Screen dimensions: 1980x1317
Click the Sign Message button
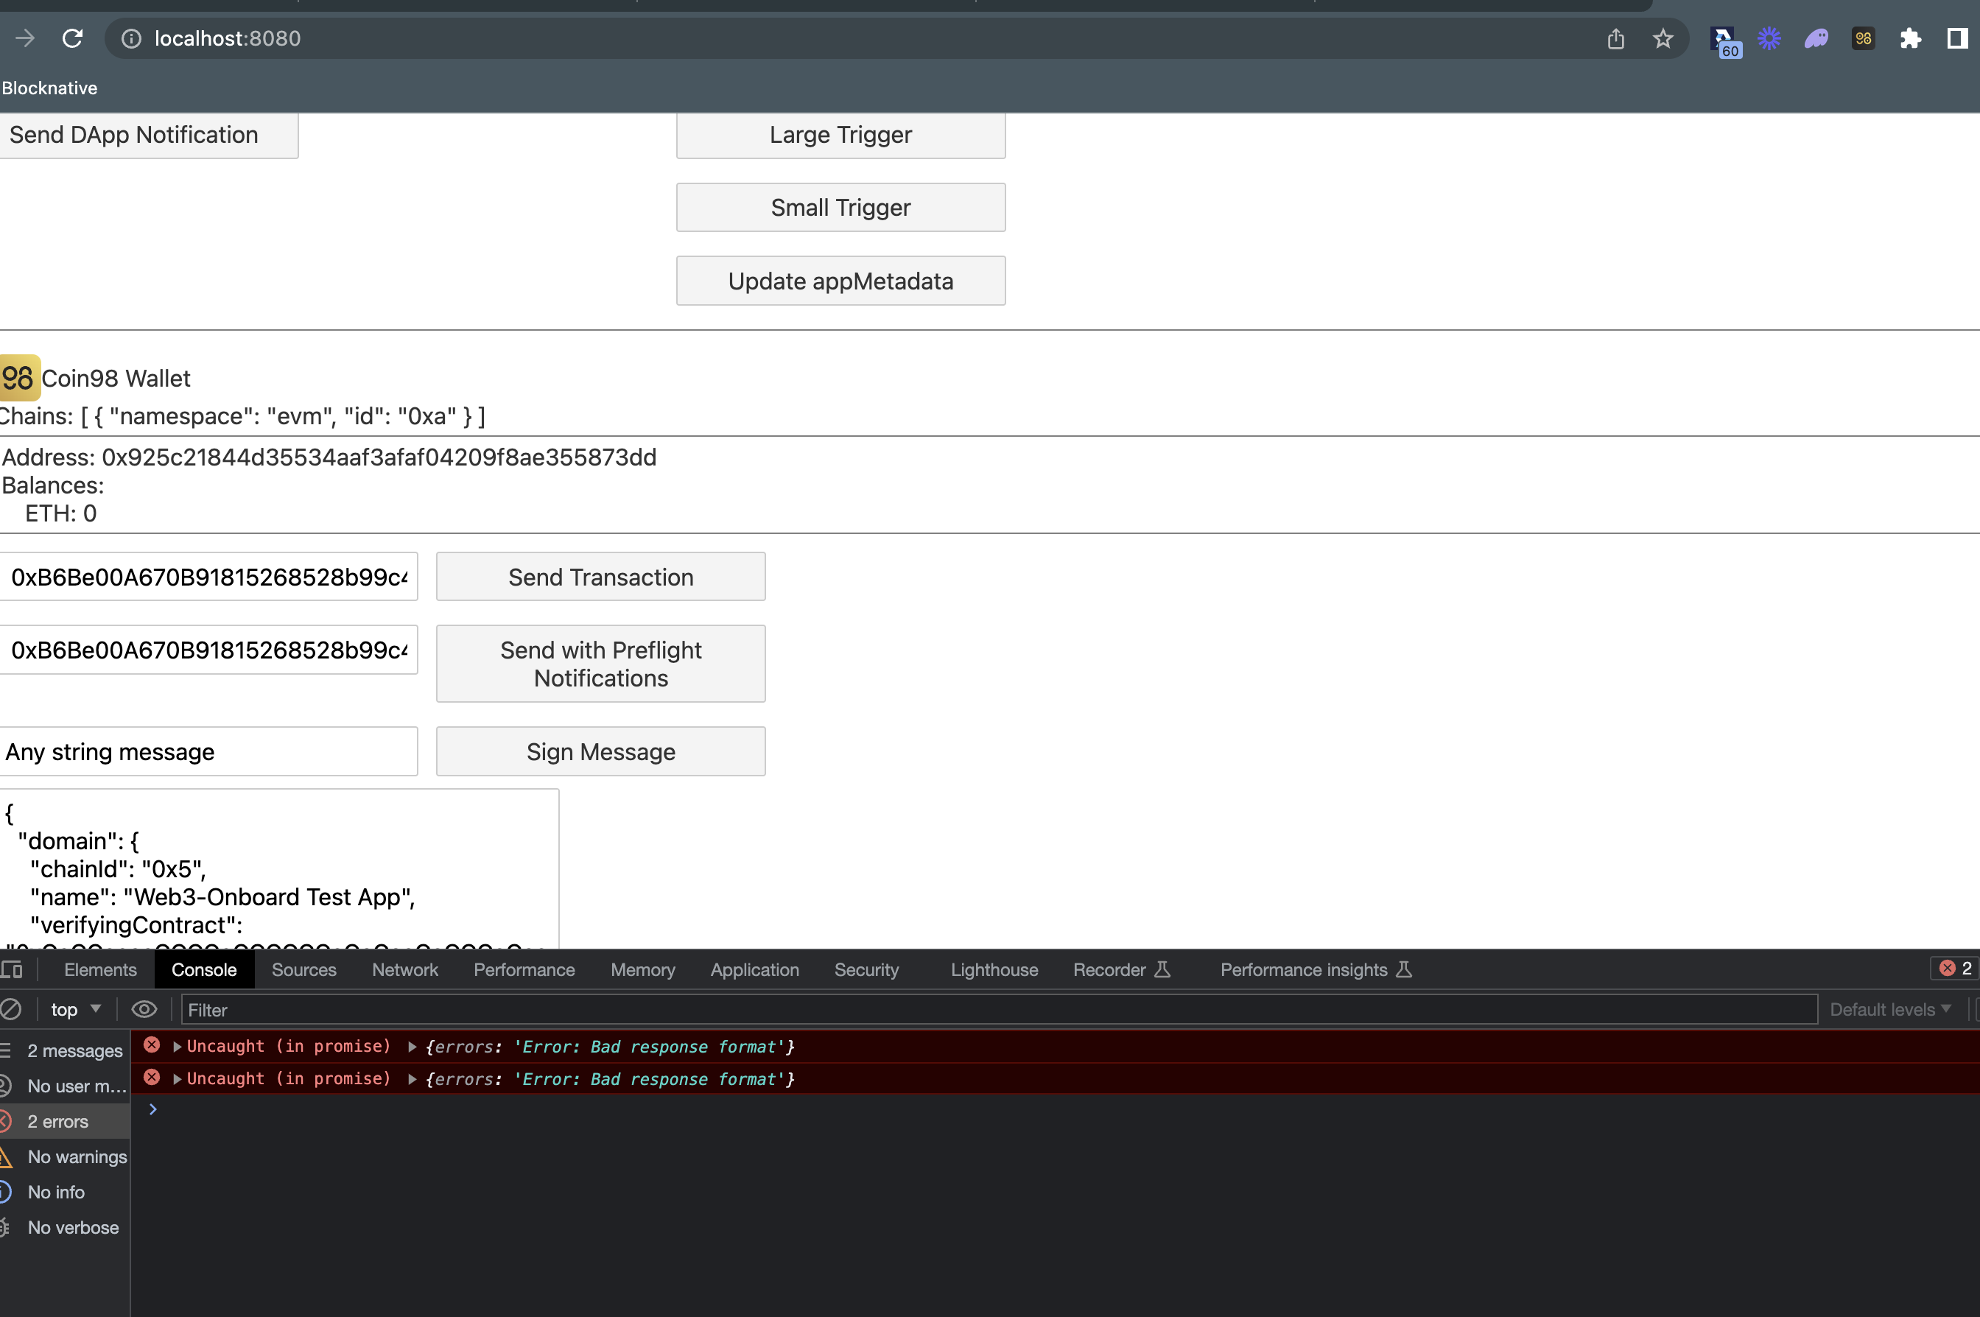pyautogui.click(x=600, y=752)
